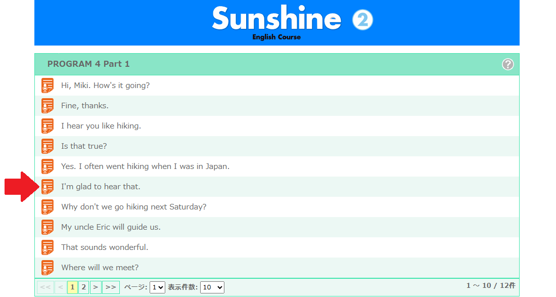The height and width of the screenshot is (297, 556).
Task: Go to first page with '<<' button
Action: 45,287
